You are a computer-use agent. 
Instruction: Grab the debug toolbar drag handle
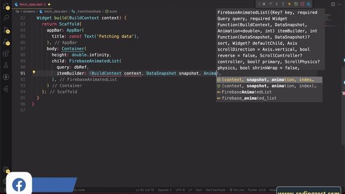259,4
